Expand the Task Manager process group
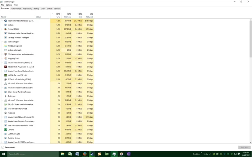This screenshot has width=252, height=157. pyautogui.click(x=2, y=42)
